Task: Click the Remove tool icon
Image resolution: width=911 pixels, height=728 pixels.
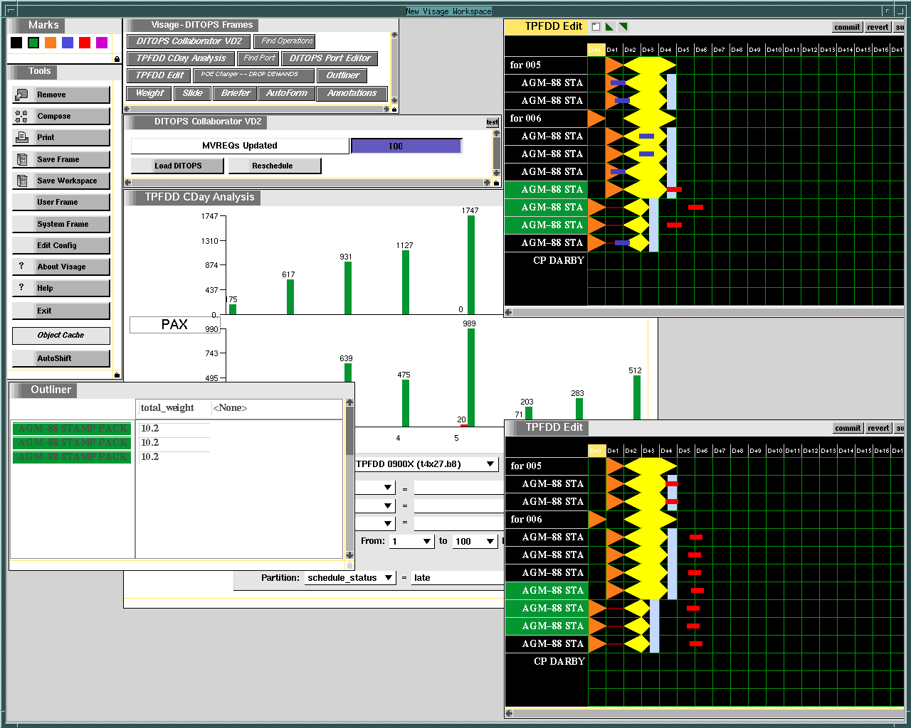Action: (21, 95)
